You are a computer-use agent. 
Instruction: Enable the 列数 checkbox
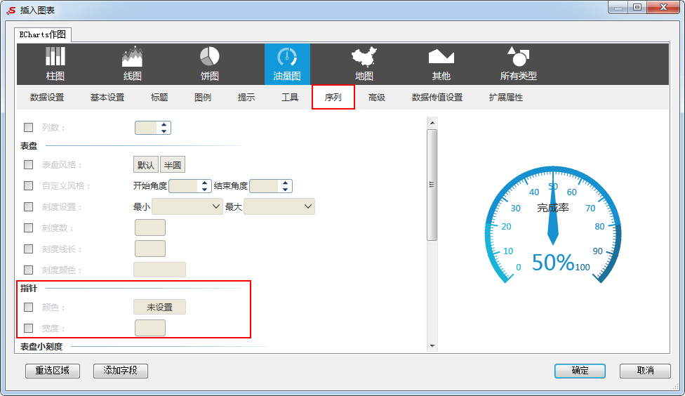click(x=28, y=127)
